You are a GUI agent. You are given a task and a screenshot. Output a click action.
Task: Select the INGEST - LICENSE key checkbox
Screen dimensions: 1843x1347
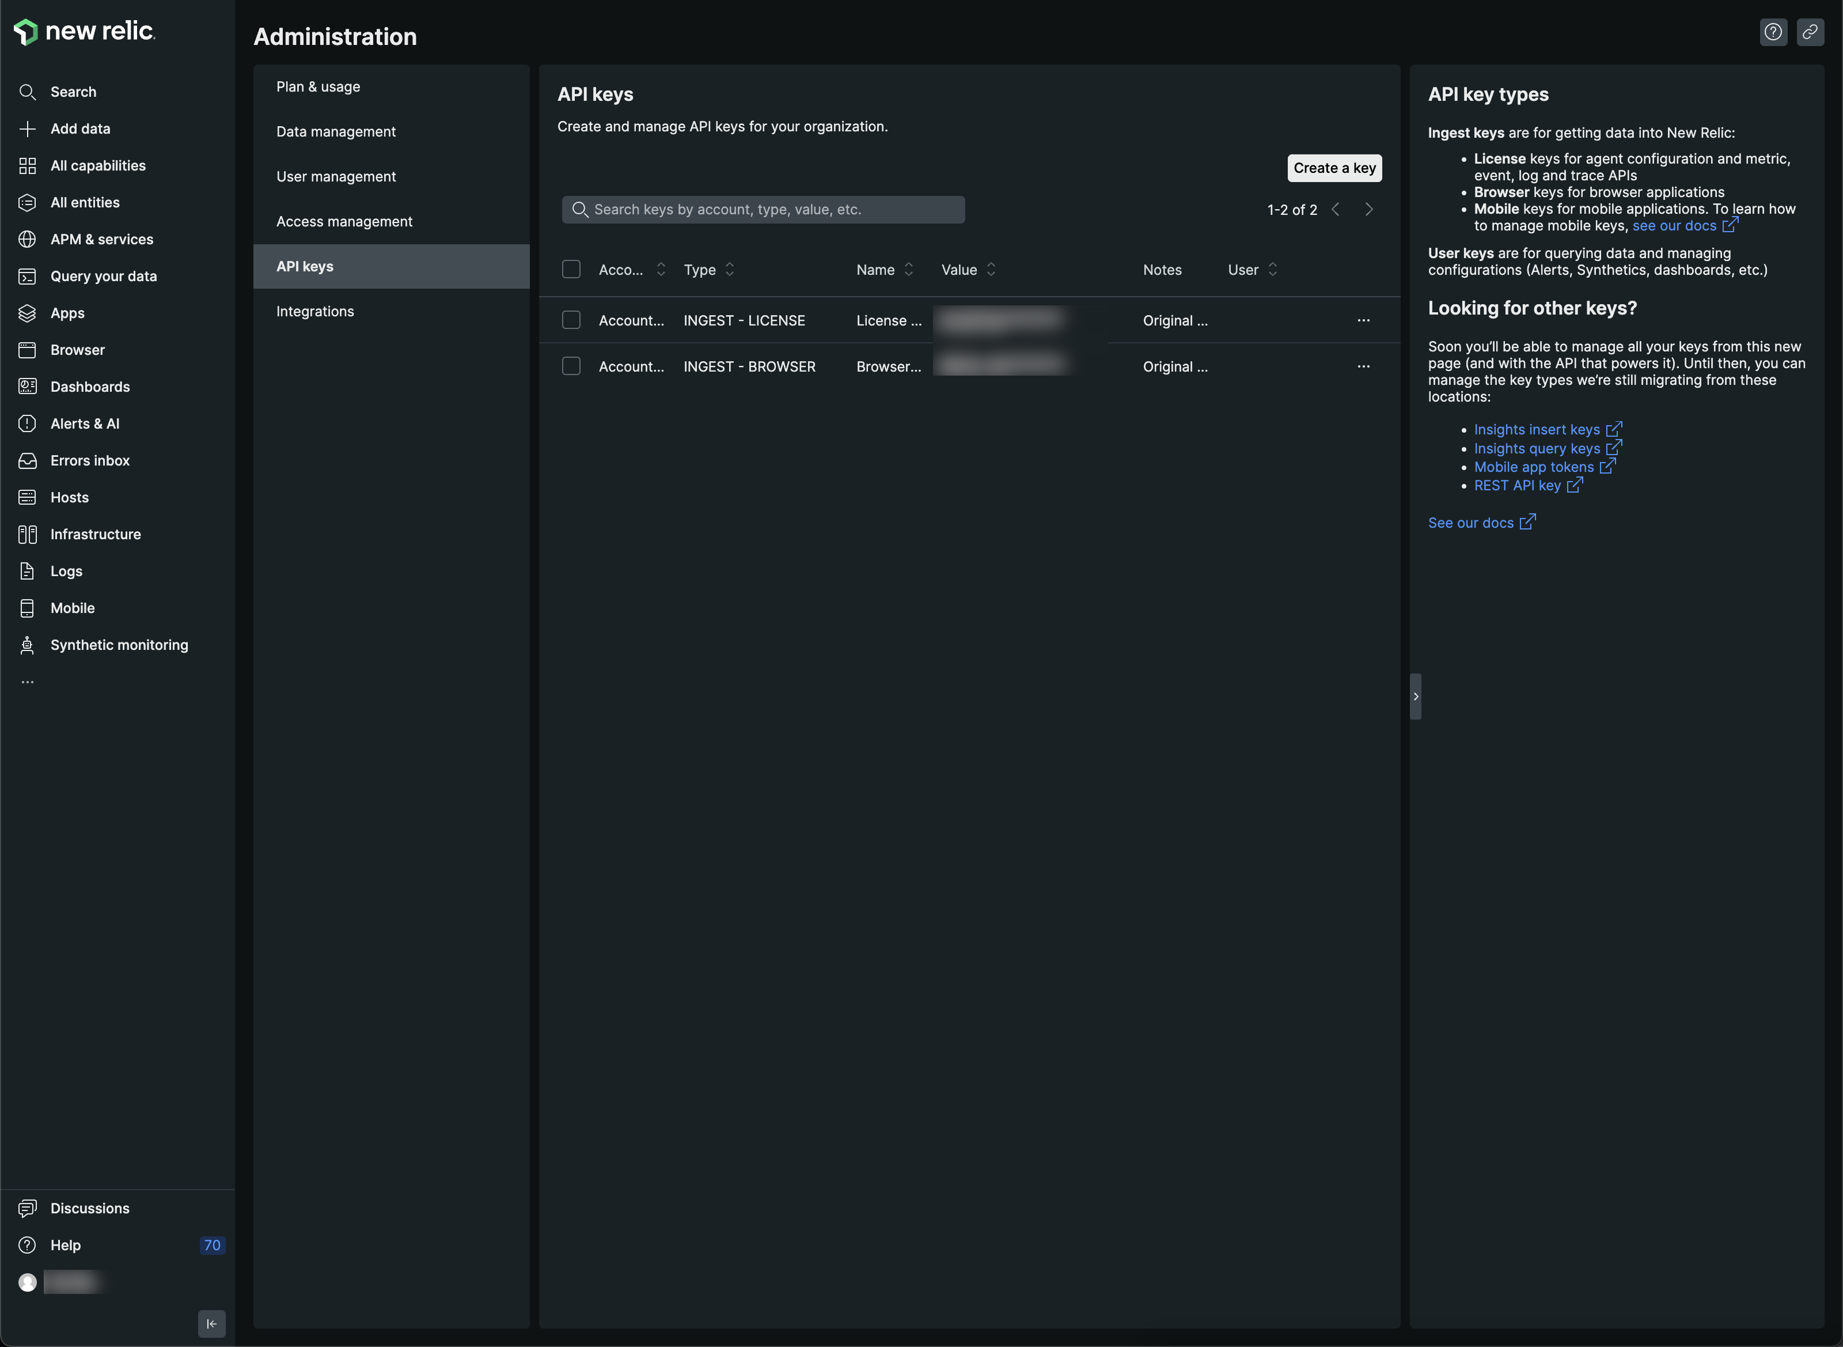pyautogui.click(x=571, y=320)
